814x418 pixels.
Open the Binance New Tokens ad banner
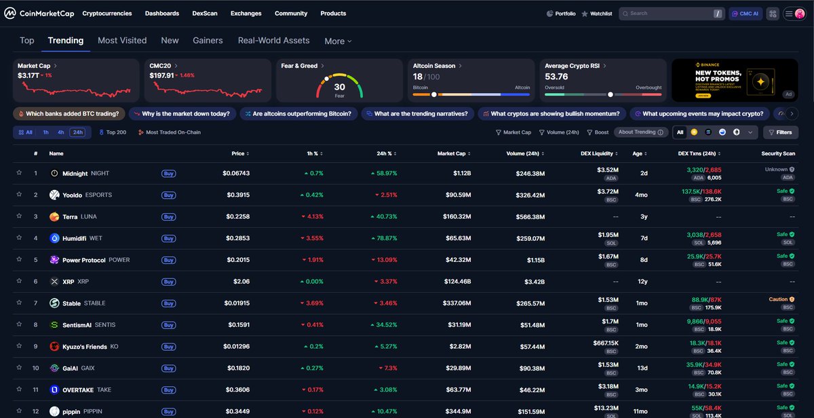coord(735,80)
